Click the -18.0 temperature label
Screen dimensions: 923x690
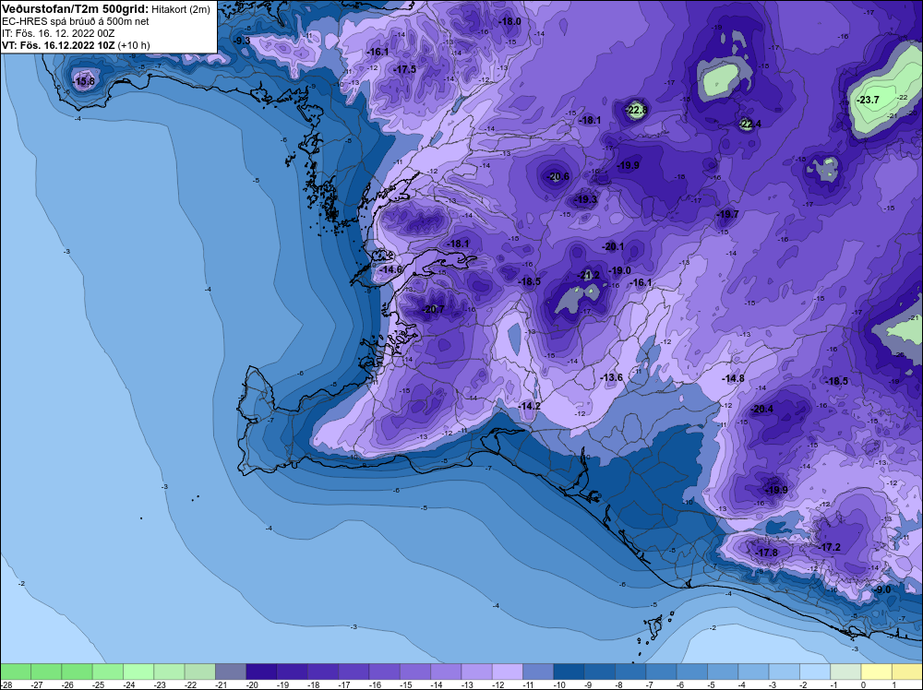tap(509, 22)
